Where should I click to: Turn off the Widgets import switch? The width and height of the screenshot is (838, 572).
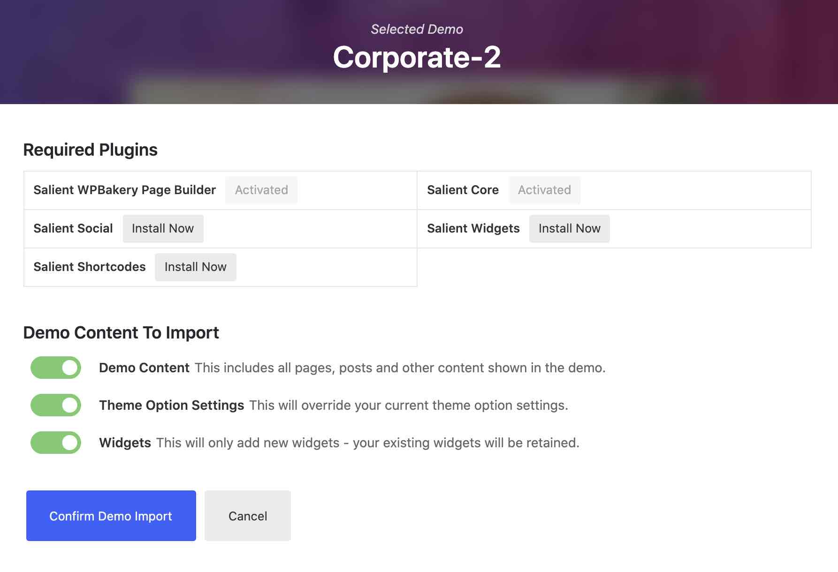(56, 443)
